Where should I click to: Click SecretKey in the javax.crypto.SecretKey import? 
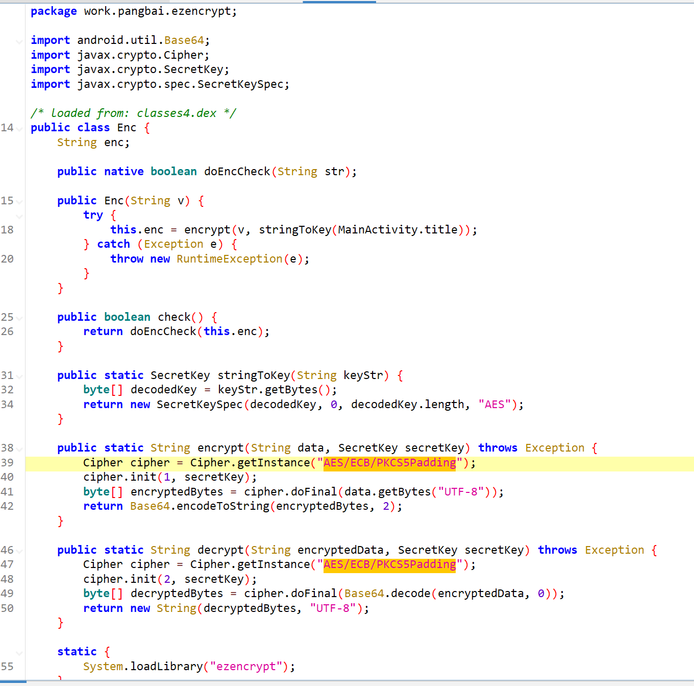194,69
